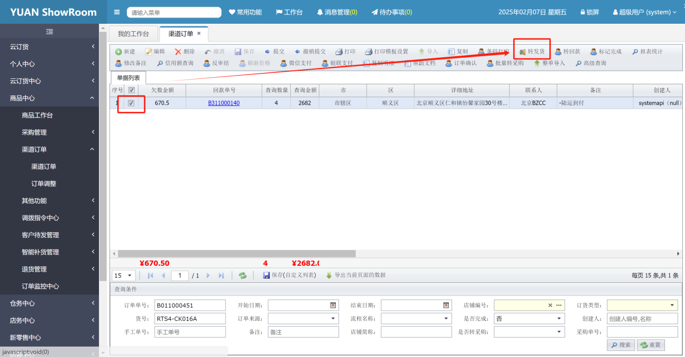Click the 撤销提交 toolbar button
Screen dimensions: 685x357
(310, 51)
